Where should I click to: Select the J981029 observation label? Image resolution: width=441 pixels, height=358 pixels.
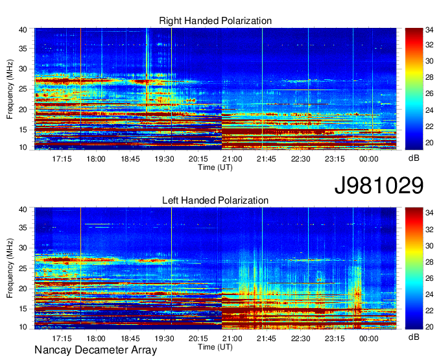pos(379,185)
